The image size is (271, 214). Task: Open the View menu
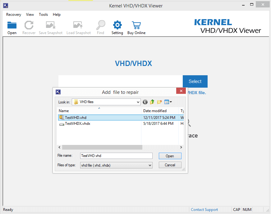[30, 15]
